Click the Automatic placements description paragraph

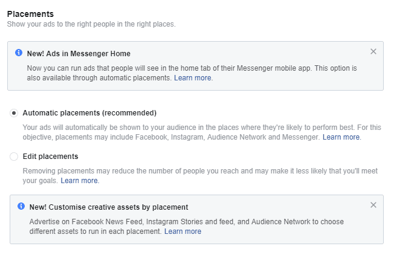pyautogui.click(x=202, y=132)
